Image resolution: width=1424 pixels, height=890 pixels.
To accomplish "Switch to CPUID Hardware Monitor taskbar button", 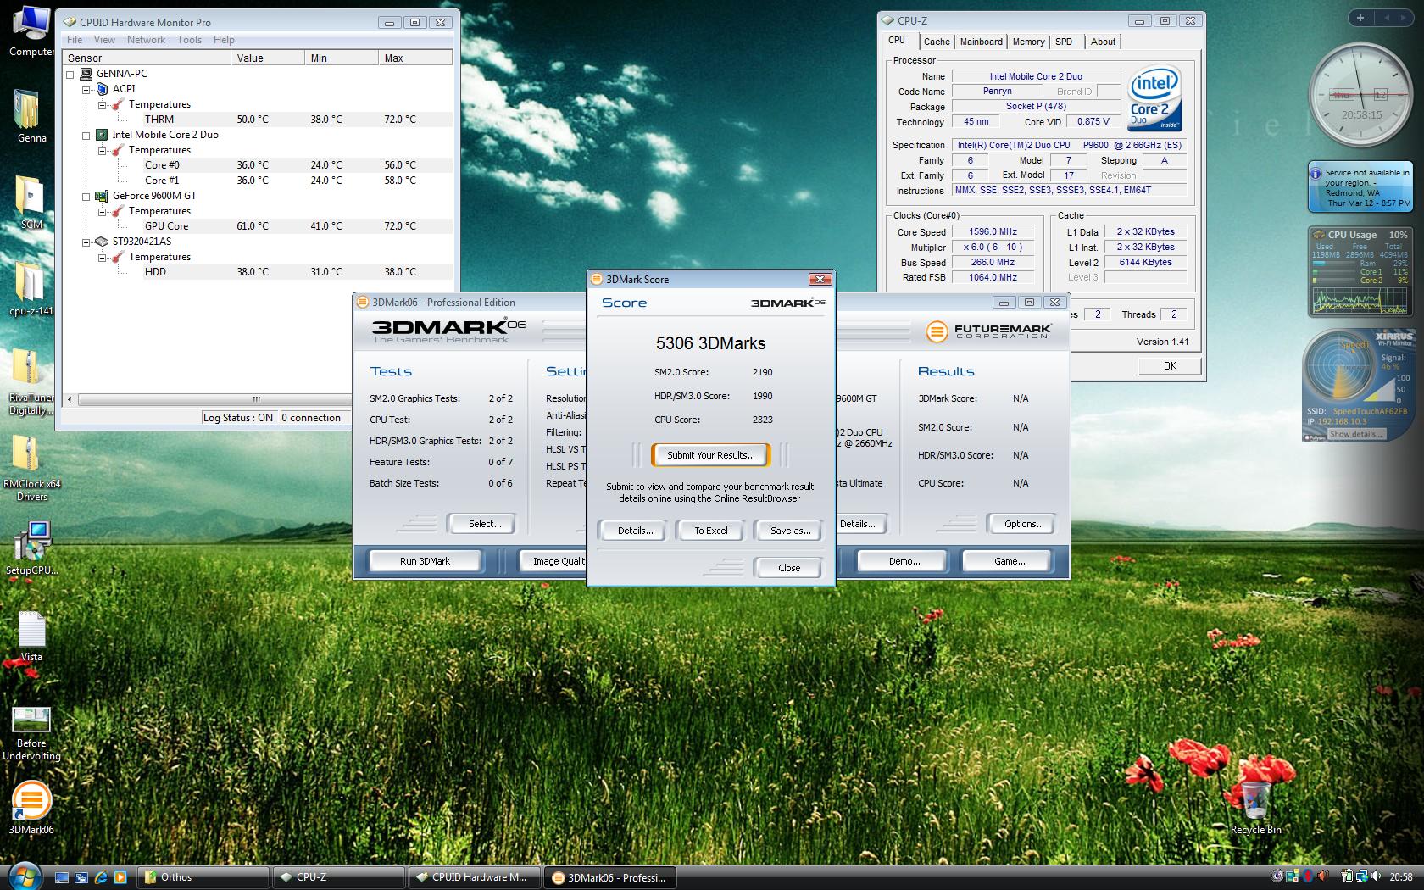I will point(473,877).
